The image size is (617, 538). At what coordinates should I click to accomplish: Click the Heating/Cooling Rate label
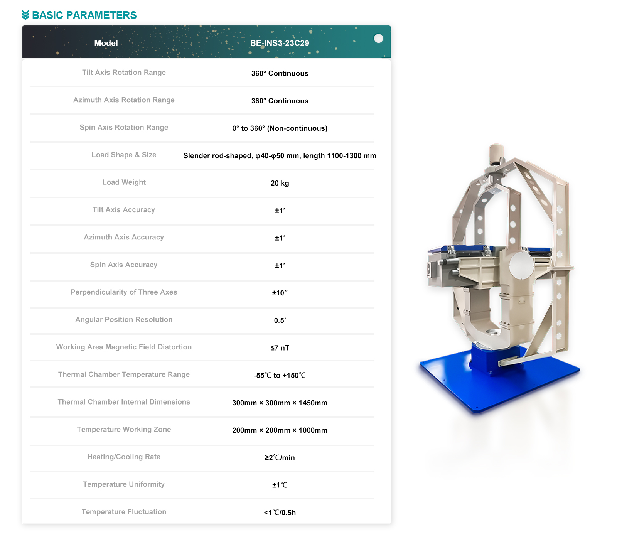pos(124,457)
